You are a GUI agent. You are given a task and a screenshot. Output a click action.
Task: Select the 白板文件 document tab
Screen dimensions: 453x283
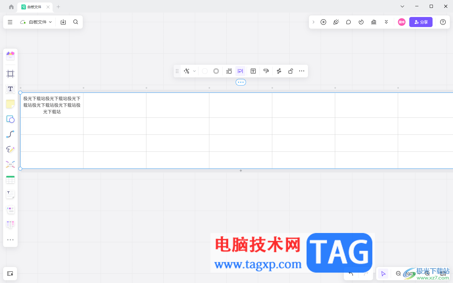pos(34,7)
